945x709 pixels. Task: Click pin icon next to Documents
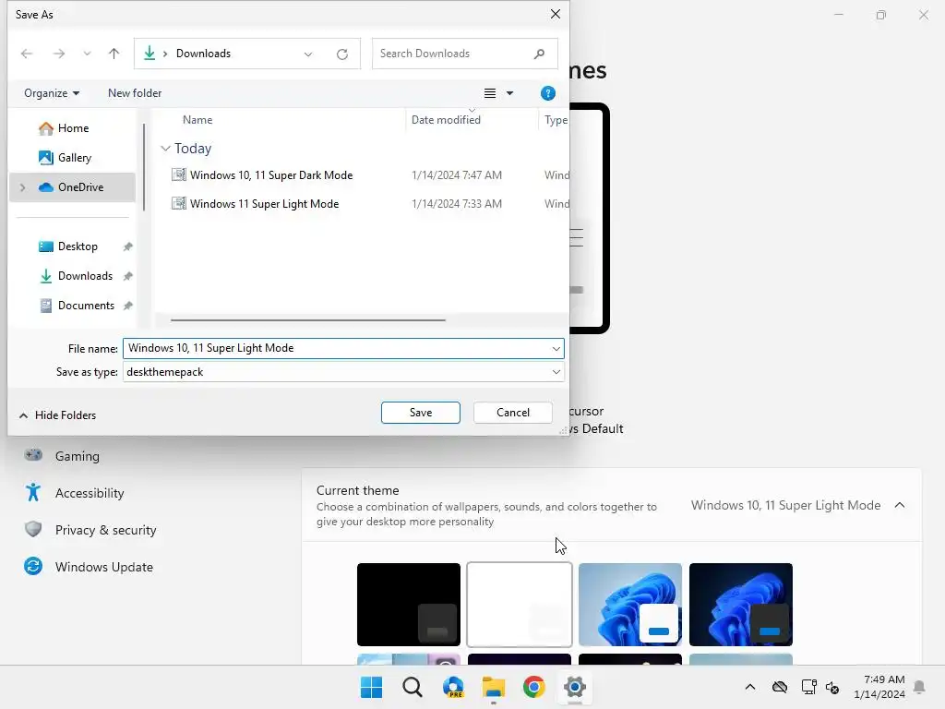click(127, 306)
